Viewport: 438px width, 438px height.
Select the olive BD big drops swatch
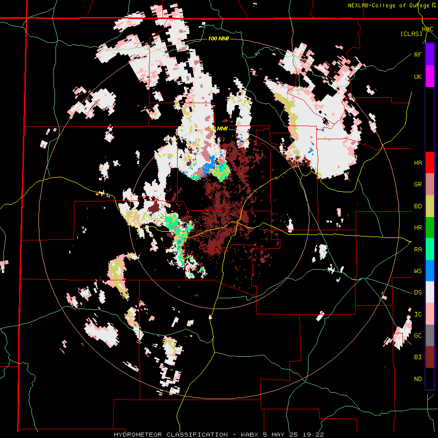430,206
